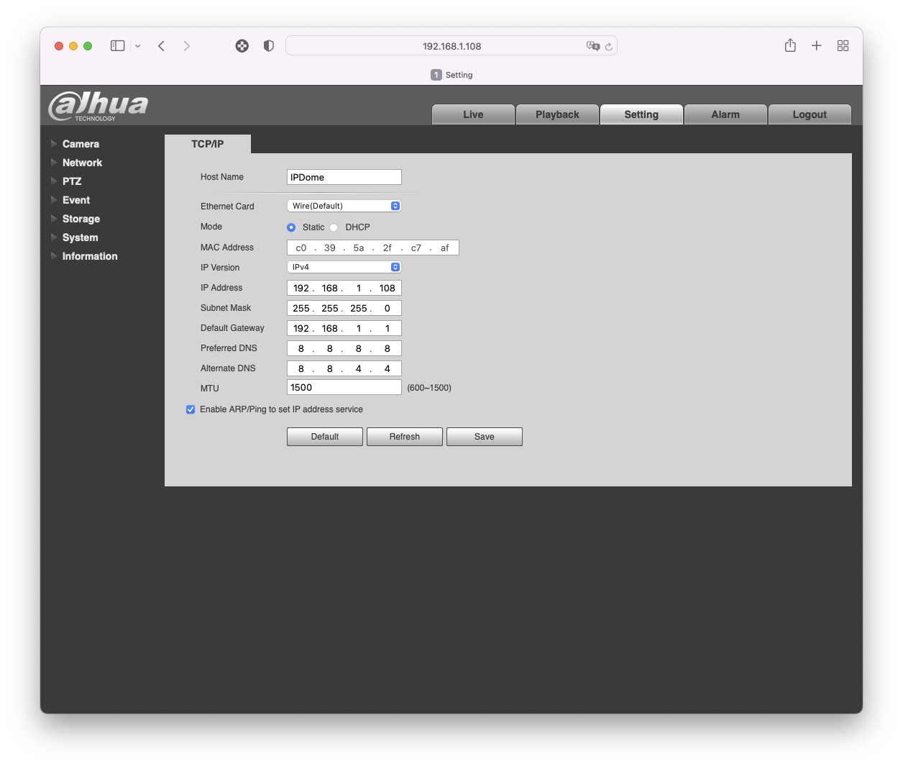
Task: Click the address bar showing 192.168.1.108
Action: 451,46
